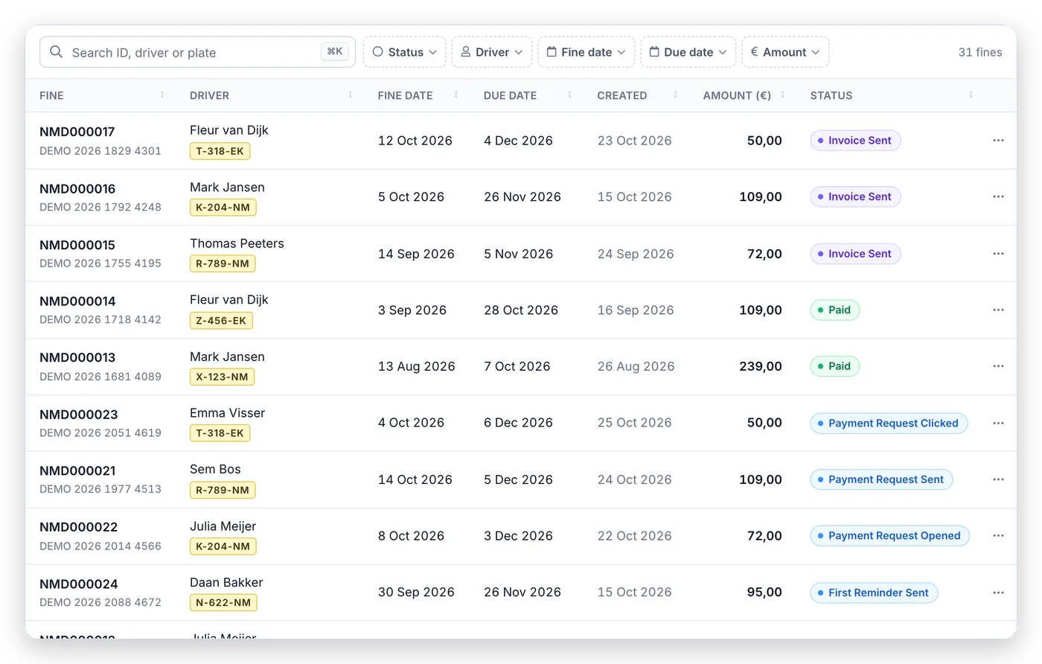Select driver name Emma Visser
The image size is (1042, 664).
coord(227,413)
